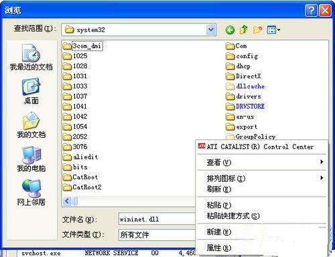The width and height of the screenshot is (335, 257).
Task: Select the dllcache folder
Action: tap(245, 86)
